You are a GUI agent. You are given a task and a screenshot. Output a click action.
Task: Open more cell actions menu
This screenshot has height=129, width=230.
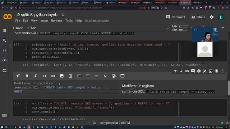[x=222, y=71]
